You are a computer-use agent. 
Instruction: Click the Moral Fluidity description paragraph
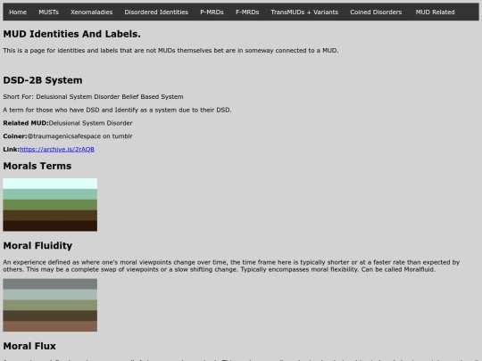tap(231, 266)
